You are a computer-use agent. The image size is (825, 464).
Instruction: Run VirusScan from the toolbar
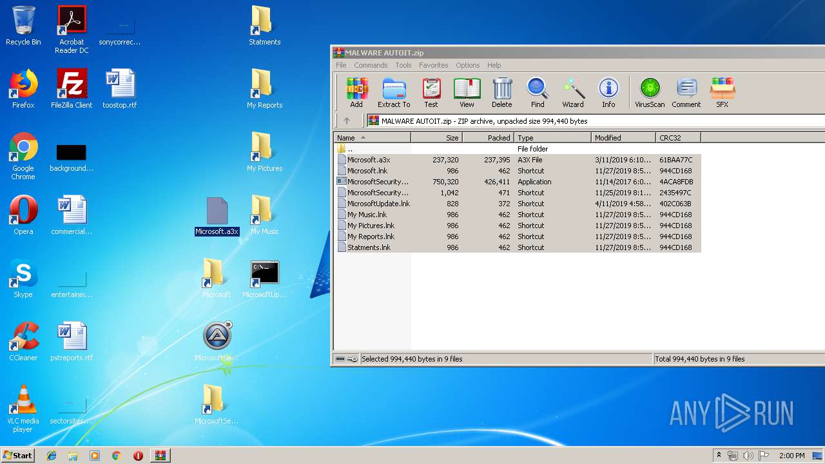(x=650, y=93)
